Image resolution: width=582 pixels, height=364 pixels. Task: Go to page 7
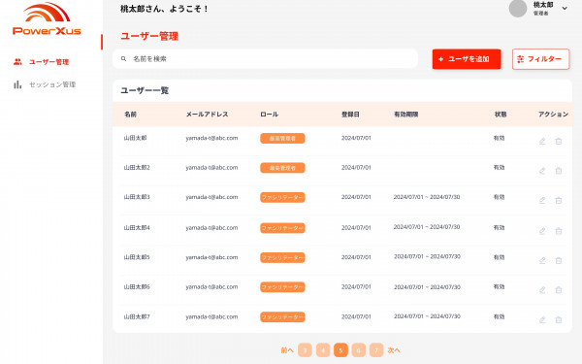[376, 350]
